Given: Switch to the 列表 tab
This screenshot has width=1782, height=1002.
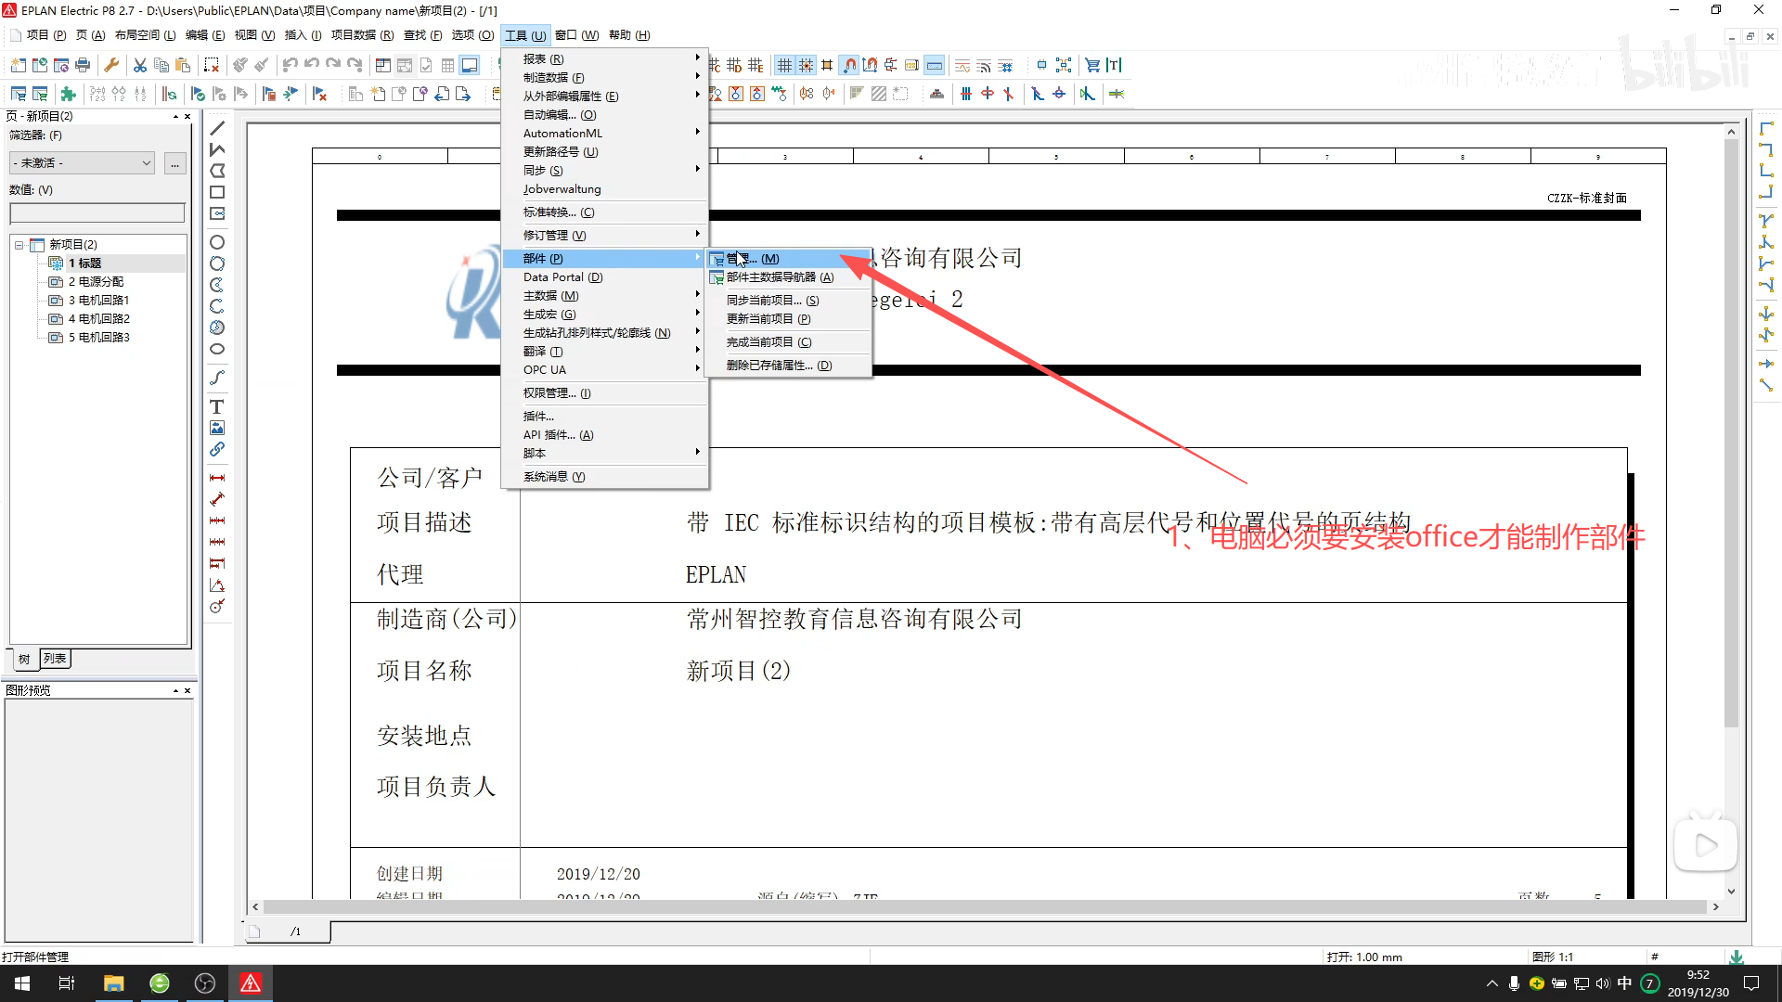Looking at the screenshot, I should pyautogui.click(x=55, y=659).
